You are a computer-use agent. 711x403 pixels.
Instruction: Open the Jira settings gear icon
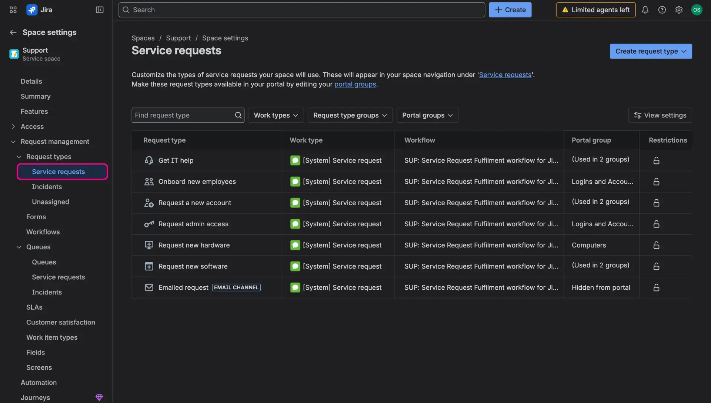tap(679, 10)
